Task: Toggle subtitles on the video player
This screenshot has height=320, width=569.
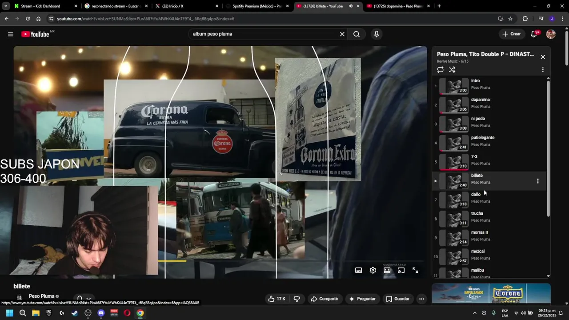Action: pos(358,270)
